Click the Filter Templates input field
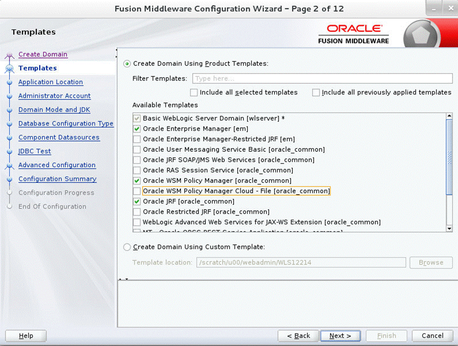The width and height of the screenshot is (458, 346). pos(322,78)
